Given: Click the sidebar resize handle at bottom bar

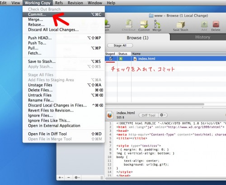Looking at the screenshot, I should [x=102, y=178].
